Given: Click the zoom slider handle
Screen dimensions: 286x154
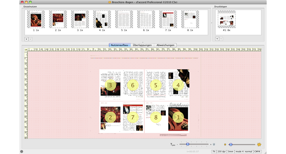Looking at the screenshot, I should coord(231,144).
